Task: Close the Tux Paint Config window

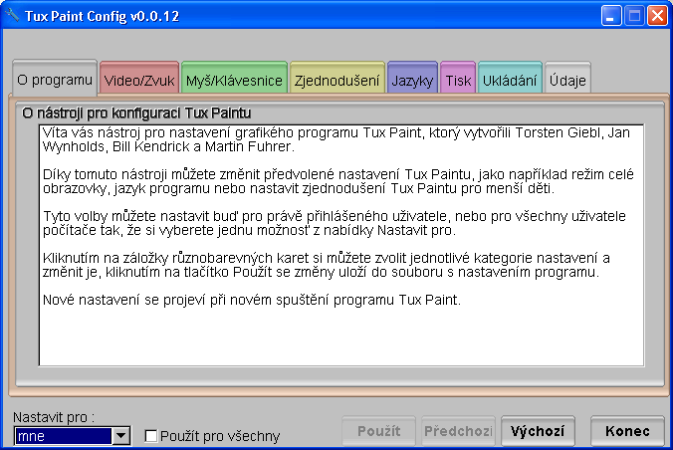Action: (657, 16)
